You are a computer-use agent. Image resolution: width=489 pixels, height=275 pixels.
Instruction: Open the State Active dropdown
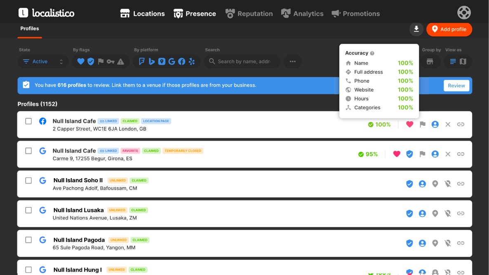(x=43, y=61)
